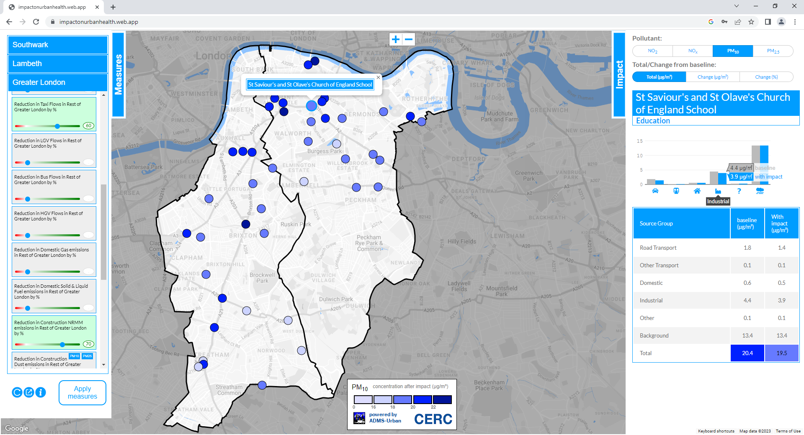Click the measures list vertical scrollbar
Viewport: 804px width, 435px height.
pyautogui.click(x=103, y=232)
